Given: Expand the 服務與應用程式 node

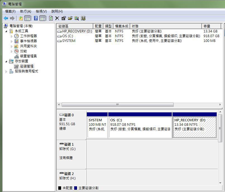Looking at the screenshot, I should (x=6, y=72).
